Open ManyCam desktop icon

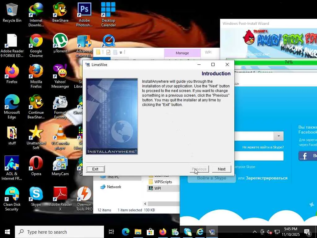60,166
